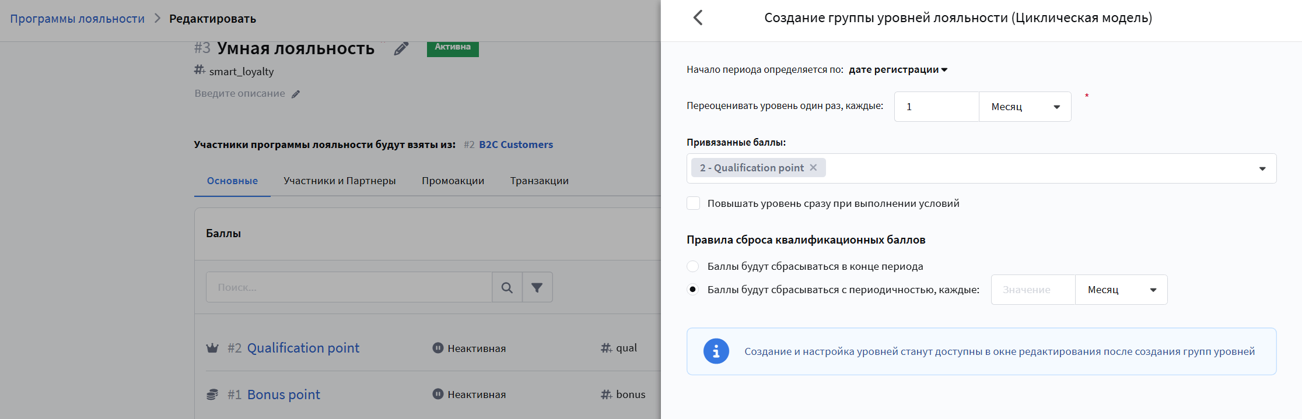Click the coins icon next to Bonus point

coord(212,395)
